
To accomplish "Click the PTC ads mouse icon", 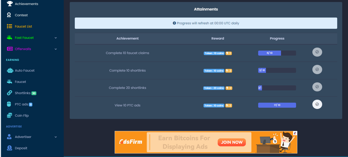I will coord(9,104).
